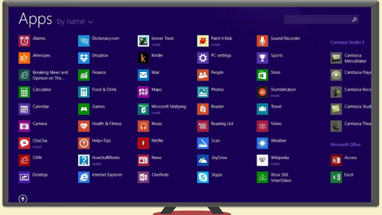Open the Calendar app icon
382x215 pixels.
coord(24,109)
